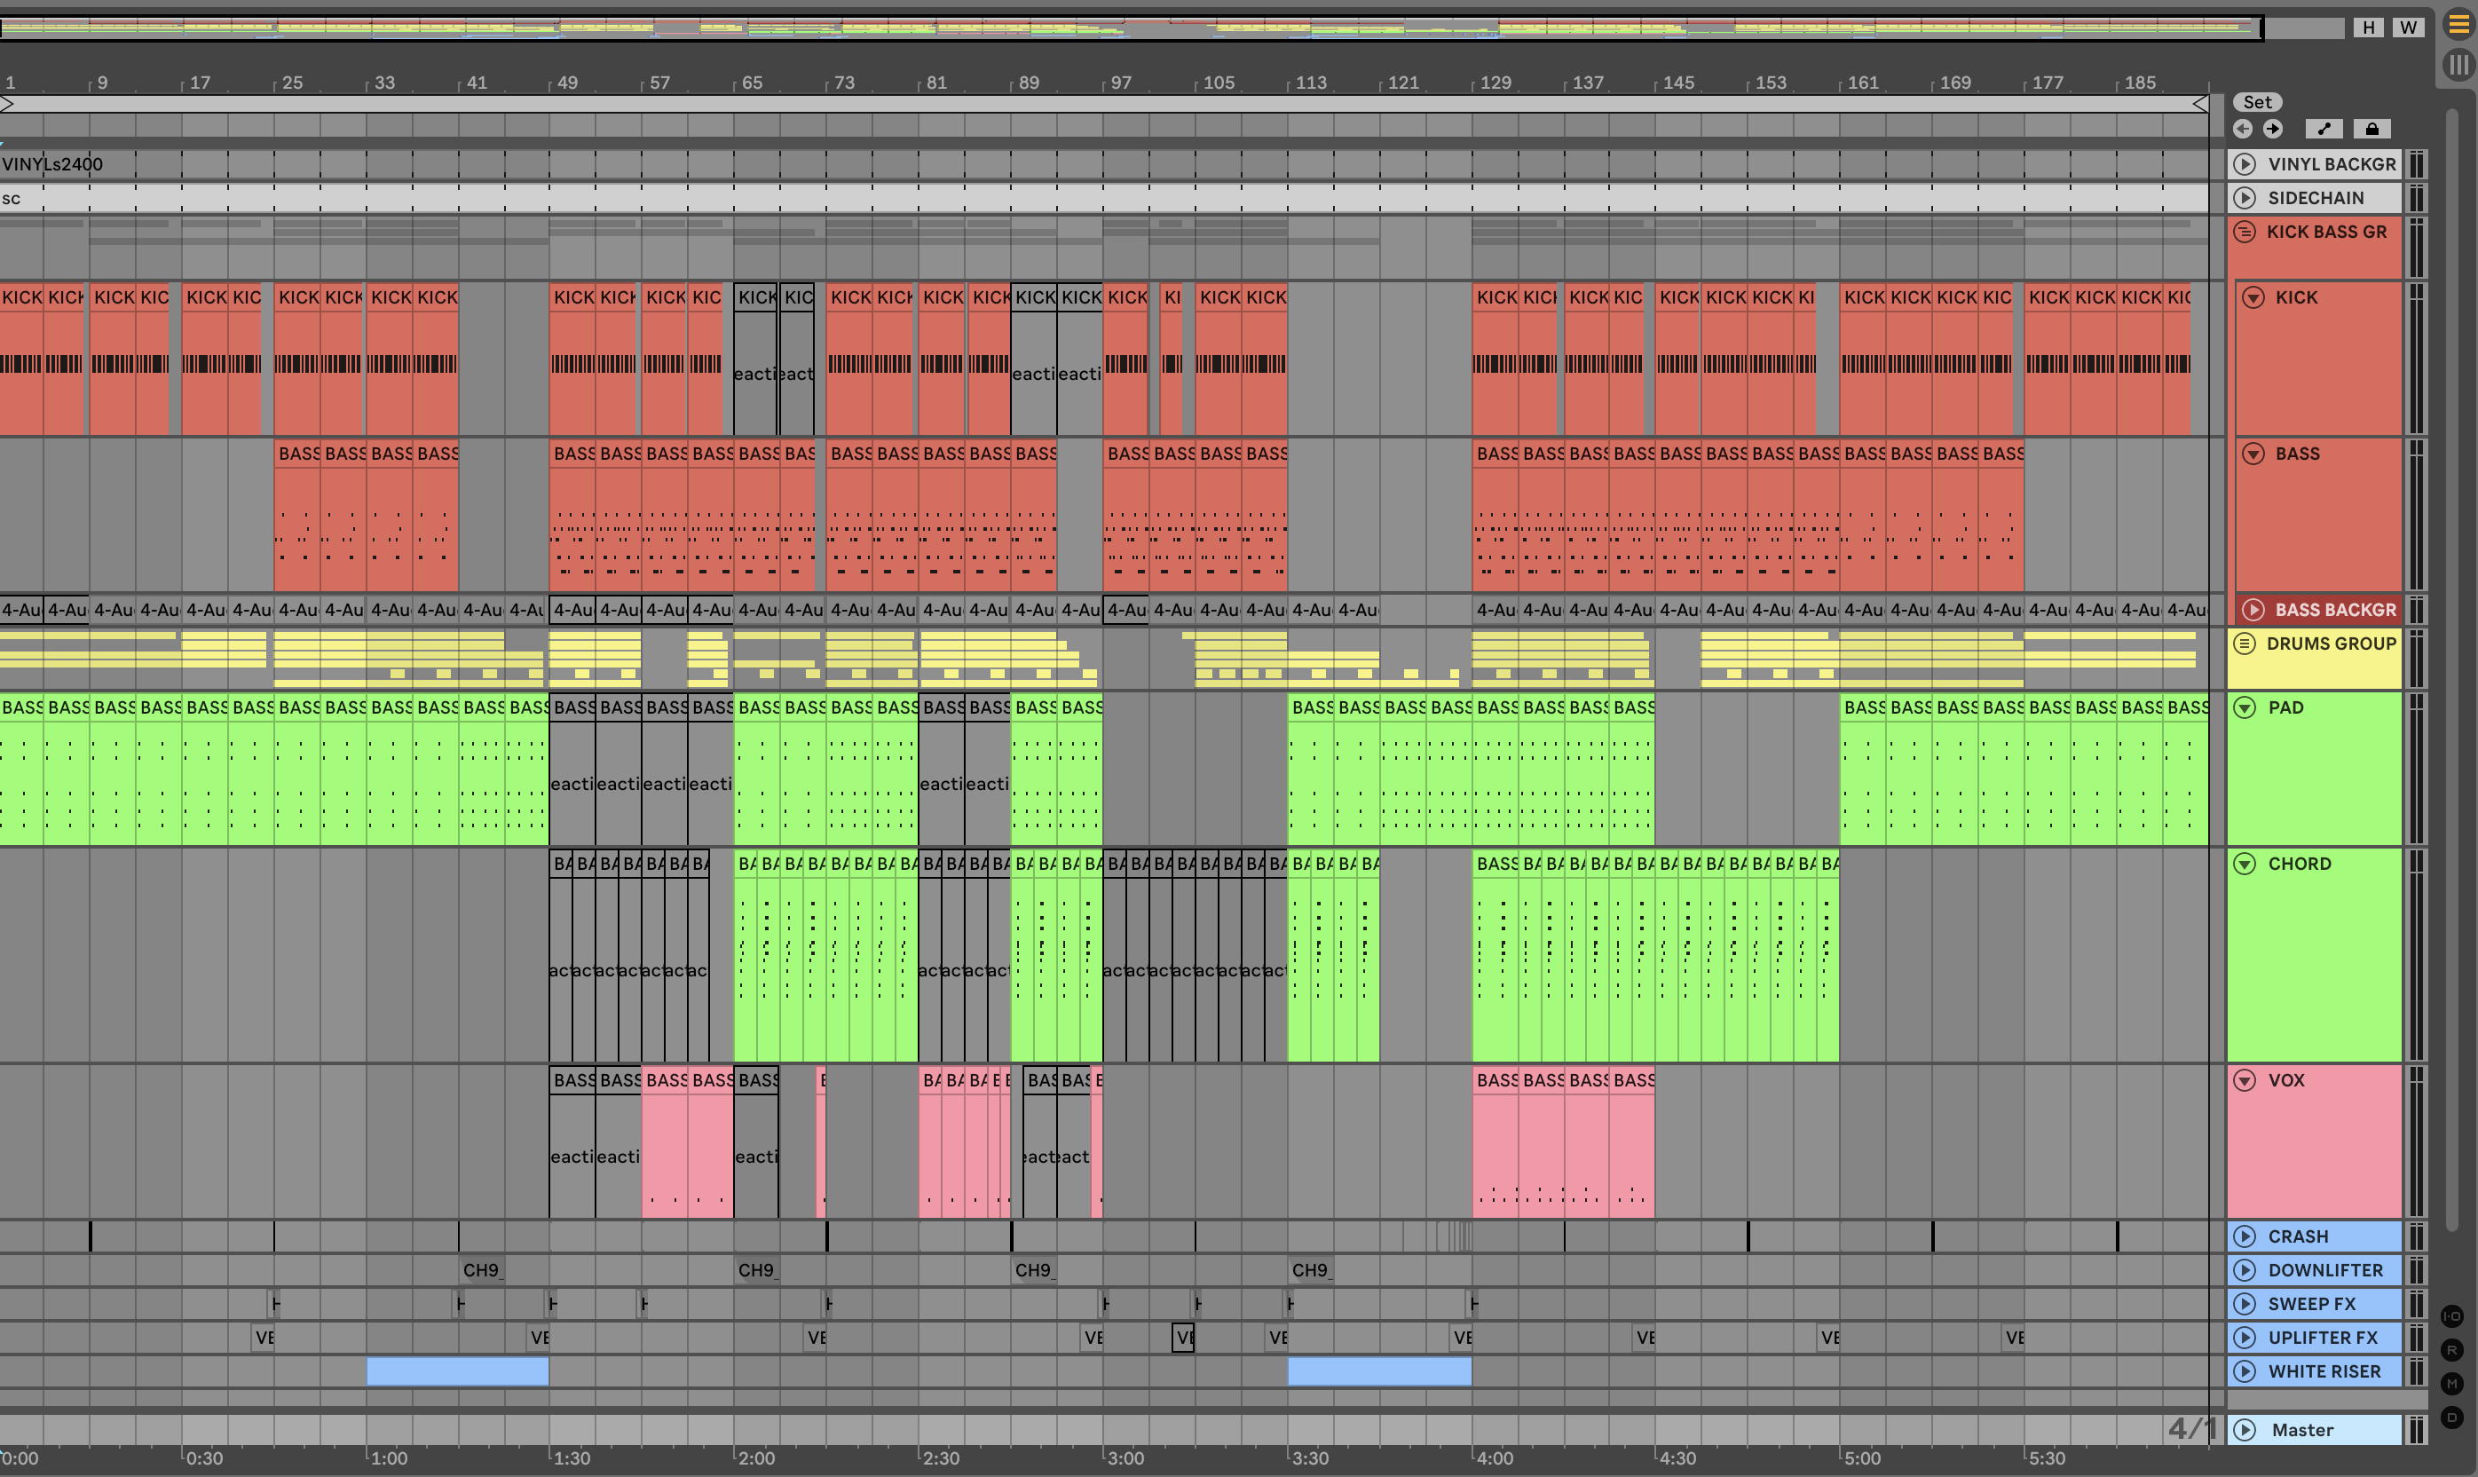Collapse the KICK BASS GR group
Image resolution: width=2478 pixels, height=1477 pixels.
(2244, 232)
